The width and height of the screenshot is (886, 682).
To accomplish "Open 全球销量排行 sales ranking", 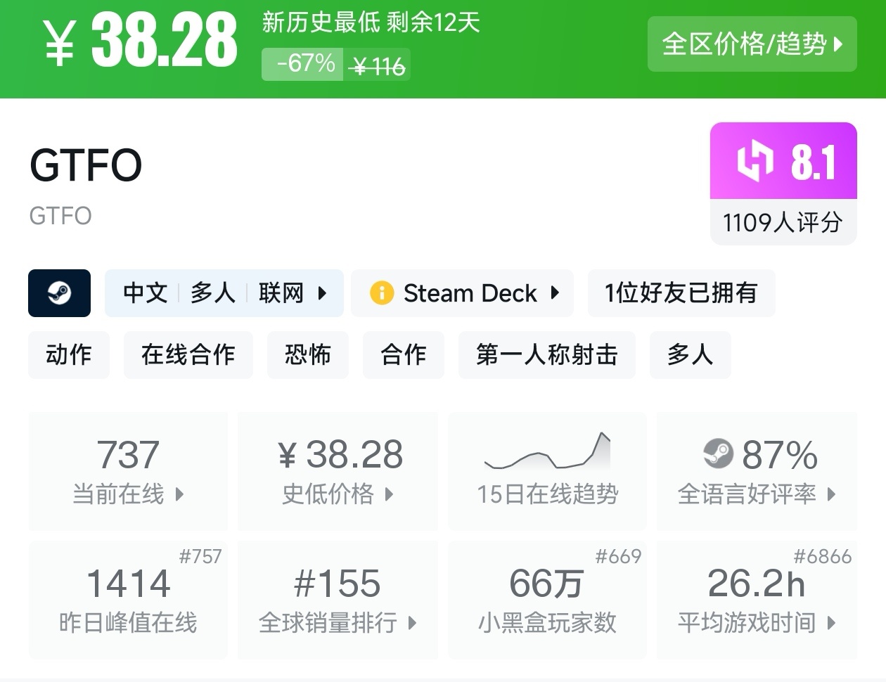I will 338,600.
